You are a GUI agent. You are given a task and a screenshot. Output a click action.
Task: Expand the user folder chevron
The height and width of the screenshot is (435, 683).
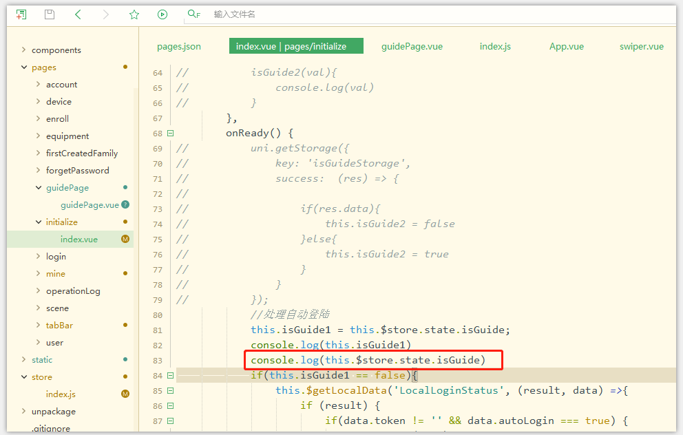click(38, 342)
